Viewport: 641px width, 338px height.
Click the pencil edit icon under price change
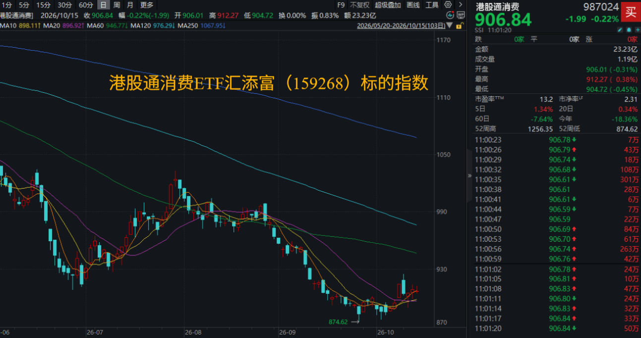(620, 30)
